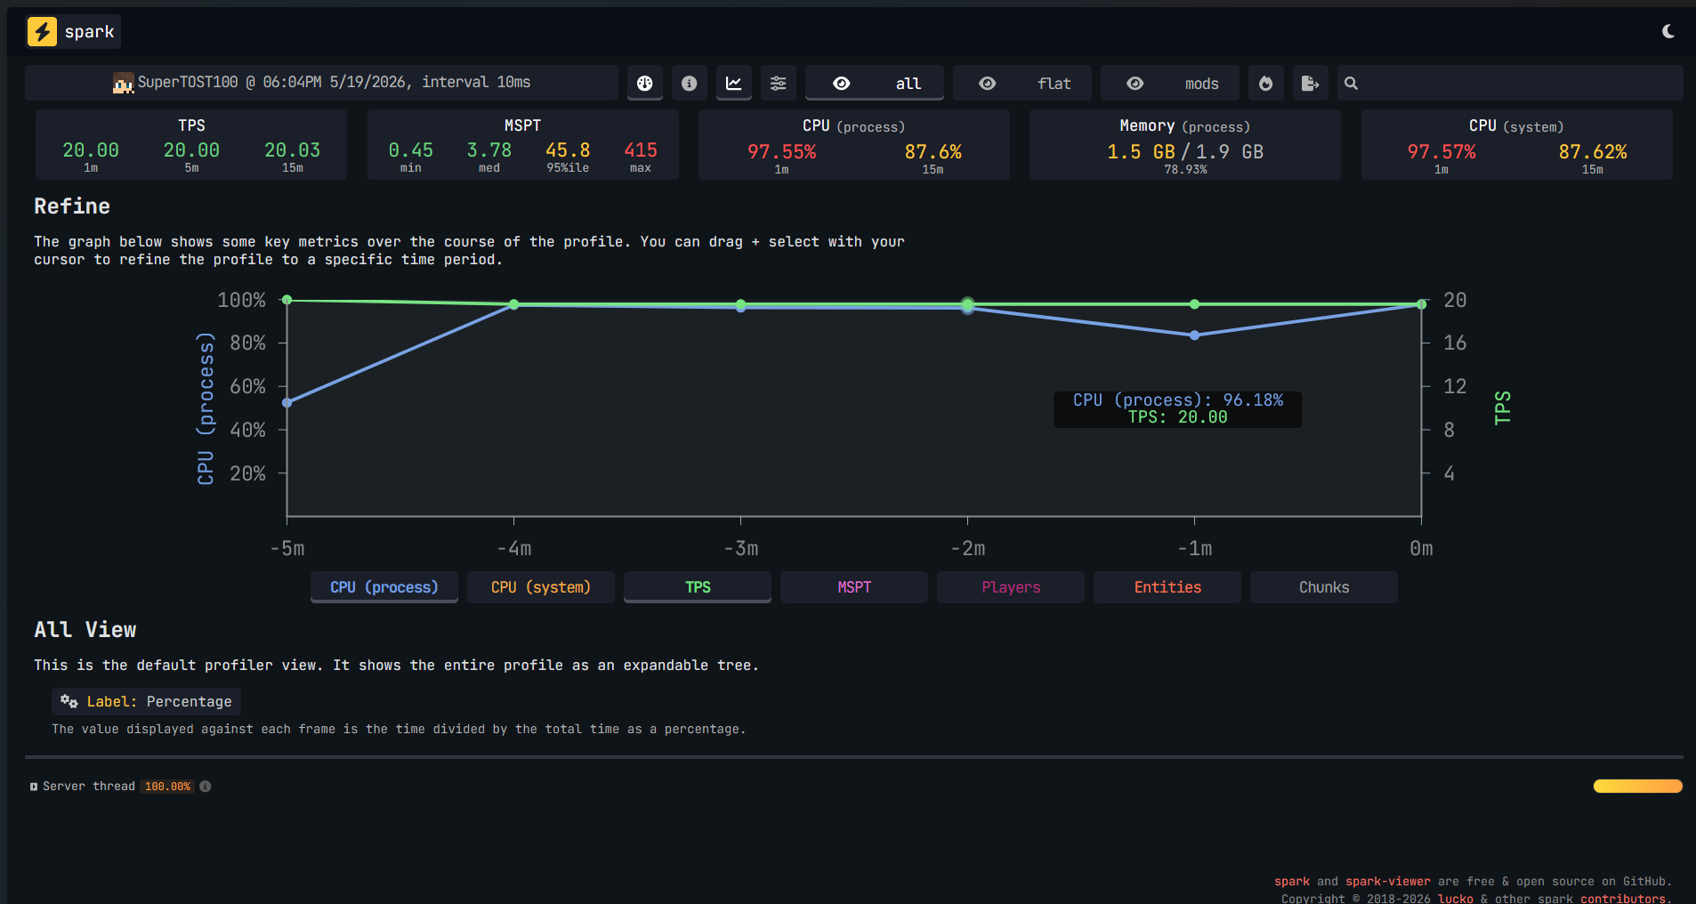Click CPU process 87.6% value

pyautogui.click(x=933, y=152)
